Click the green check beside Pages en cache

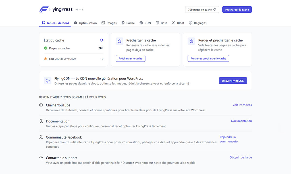(x=46, y=48)
